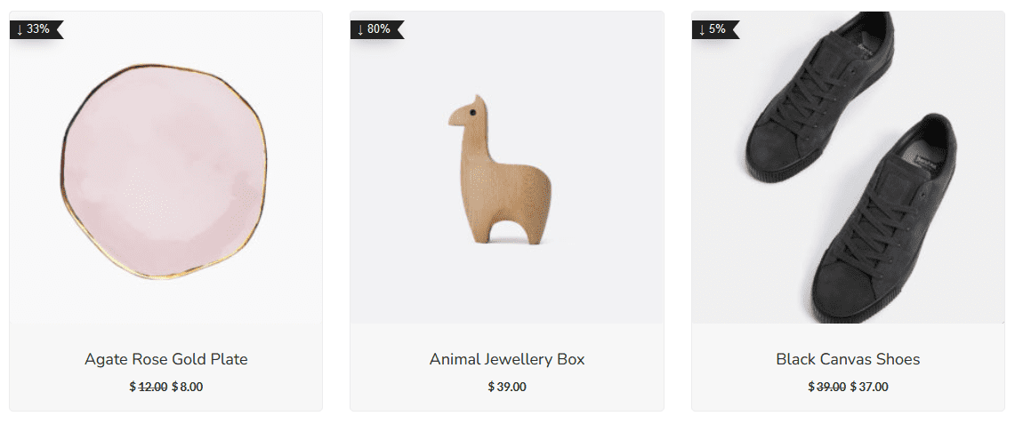
Task: Click the 80% percentage text on badge
Action: point(379,29)
